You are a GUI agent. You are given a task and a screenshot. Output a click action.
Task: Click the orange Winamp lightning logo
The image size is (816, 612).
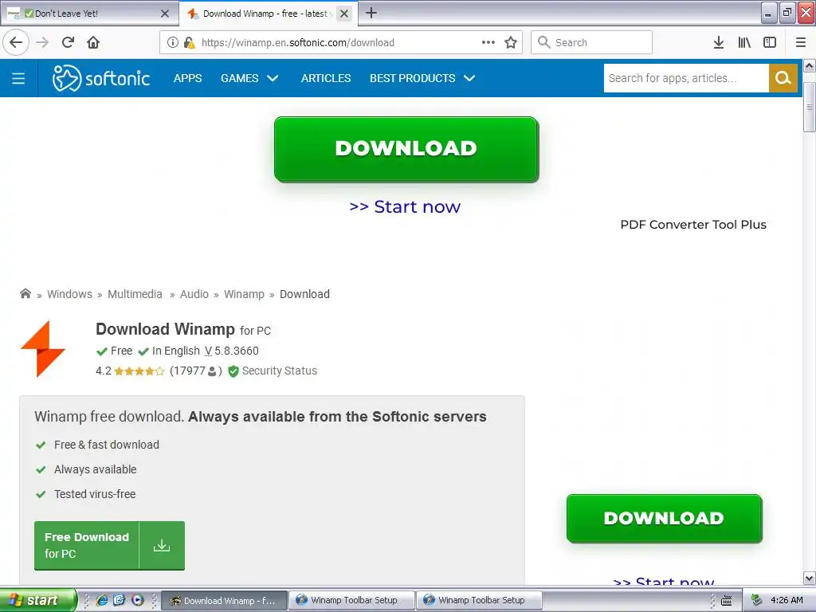pos(43,349)
